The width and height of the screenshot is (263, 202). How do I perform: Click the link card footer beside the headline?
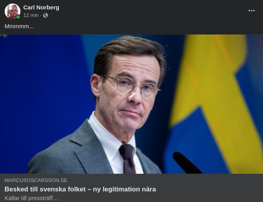tap(210, 188)
